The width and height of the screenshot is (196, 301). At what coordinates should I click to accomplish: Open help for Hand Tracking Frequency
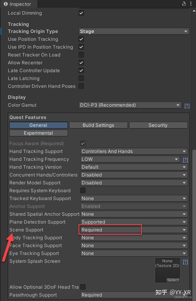[x=185, y=160]
